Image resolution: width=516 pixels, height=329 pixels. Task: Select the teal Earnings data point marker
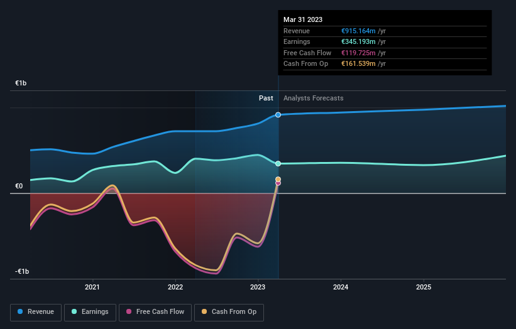(278, 163)
